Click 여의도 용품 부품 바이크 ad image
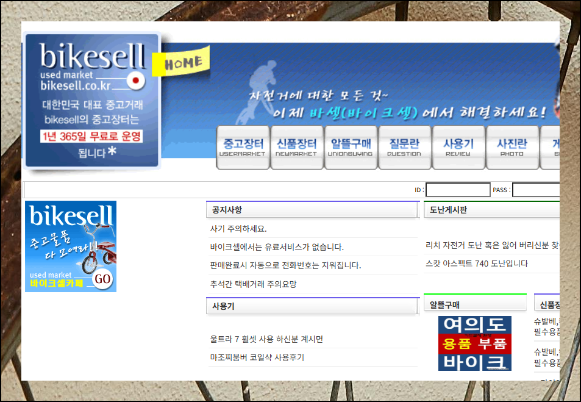581x402 pixels. tap(475, 343)
